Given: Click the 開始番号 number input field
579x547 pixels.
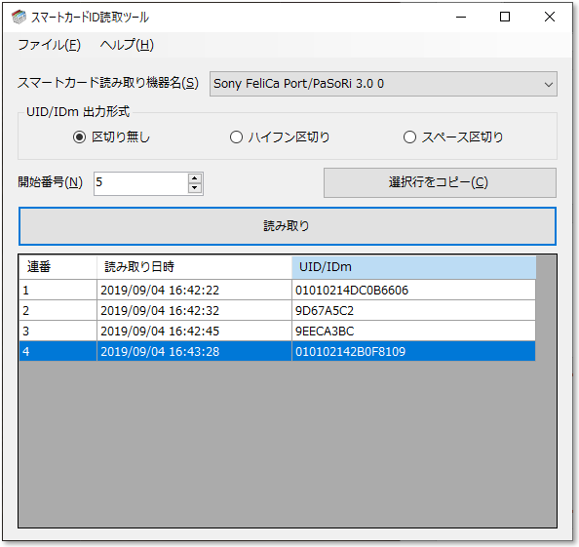Looking at the screenshot, I should click(140, 183).
